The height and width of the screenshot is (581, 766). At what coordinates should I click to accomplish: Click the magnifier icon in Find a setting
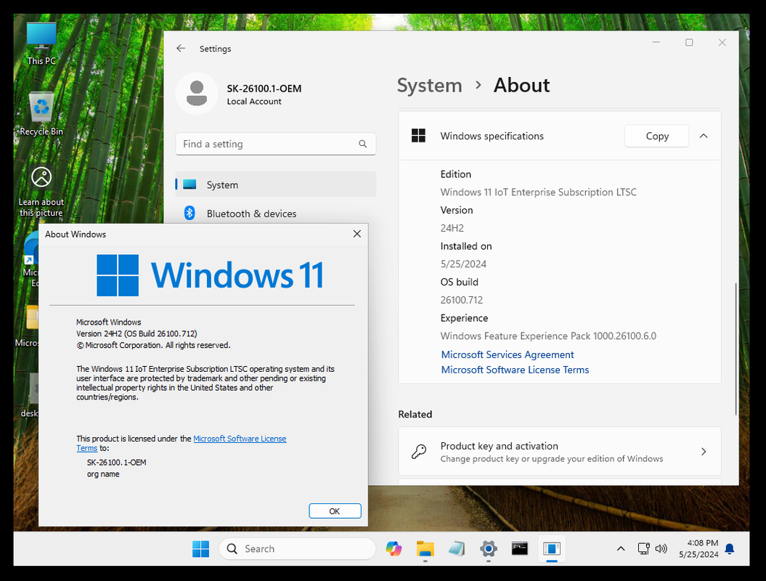pos(362,144)
